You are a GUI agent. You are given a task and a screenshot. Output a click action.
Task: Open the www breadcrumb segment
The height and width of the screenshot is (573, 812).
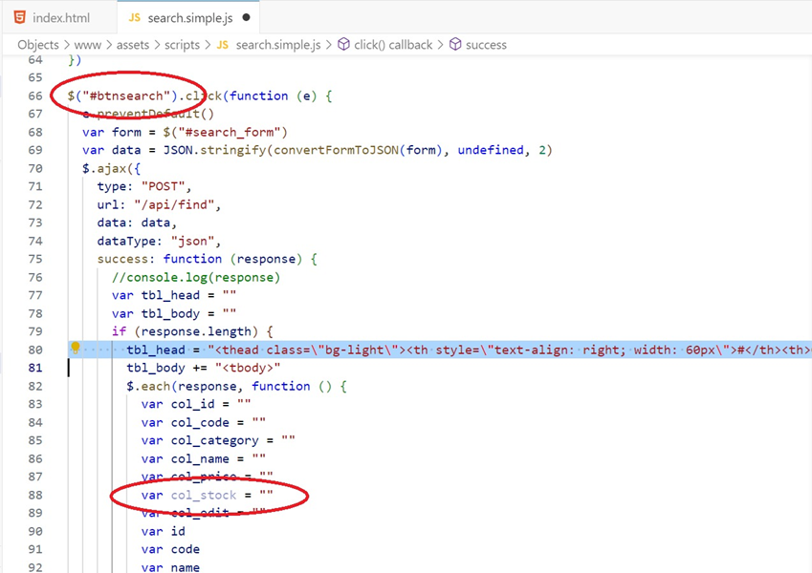pyautogui.click(x=88, y=45)
